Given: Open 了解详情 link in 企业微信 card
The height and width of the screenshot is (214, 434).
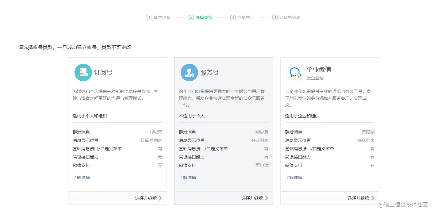Looking at the screenshot, I should (294, 178).
